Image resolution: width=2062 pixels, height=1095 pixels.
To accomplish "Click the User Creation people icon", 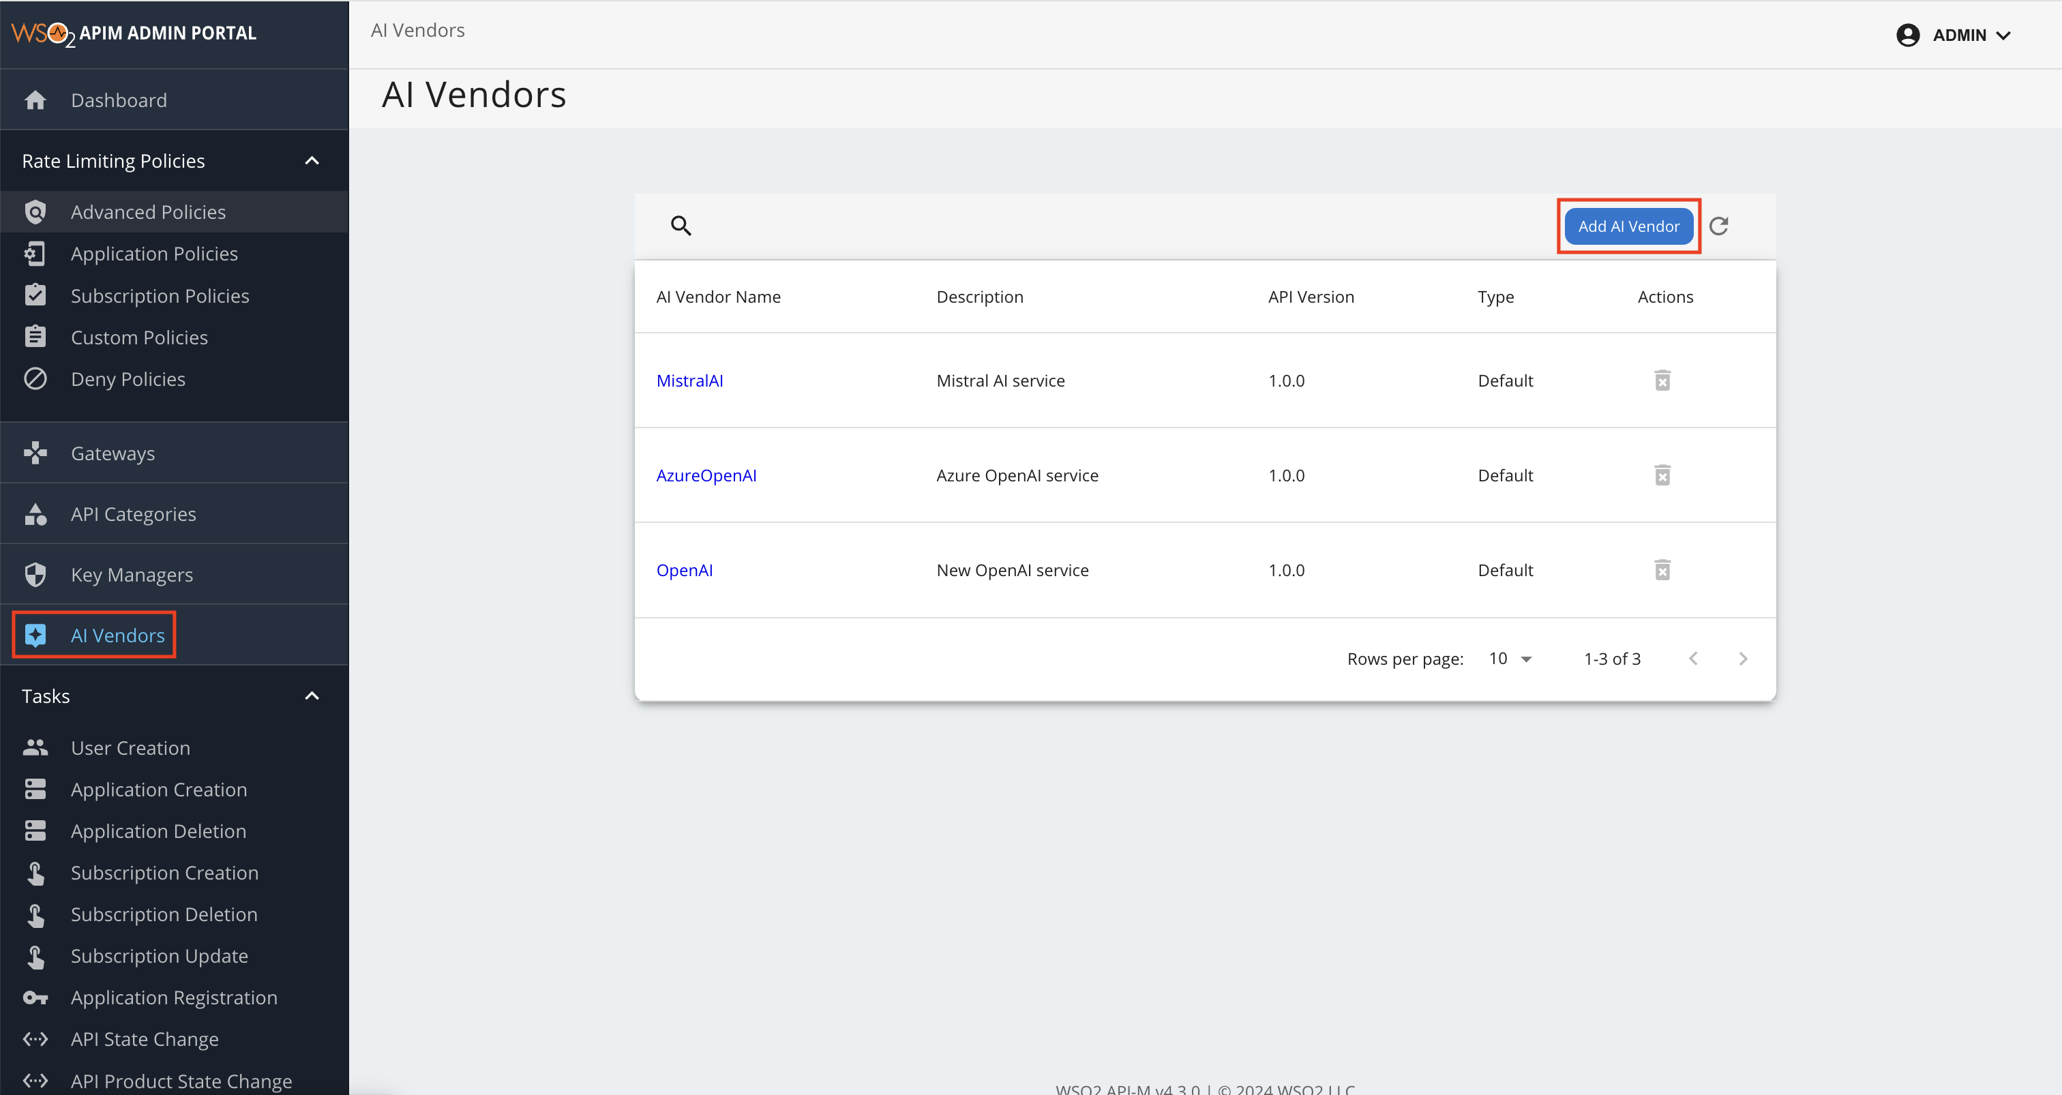I will (x=35, y=747).
